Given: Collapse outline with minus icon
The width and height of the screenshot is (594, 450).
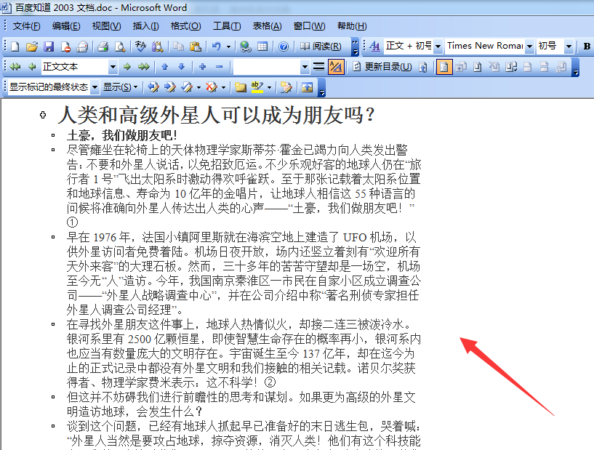Looking at the screenshot, I should [219, 67].
